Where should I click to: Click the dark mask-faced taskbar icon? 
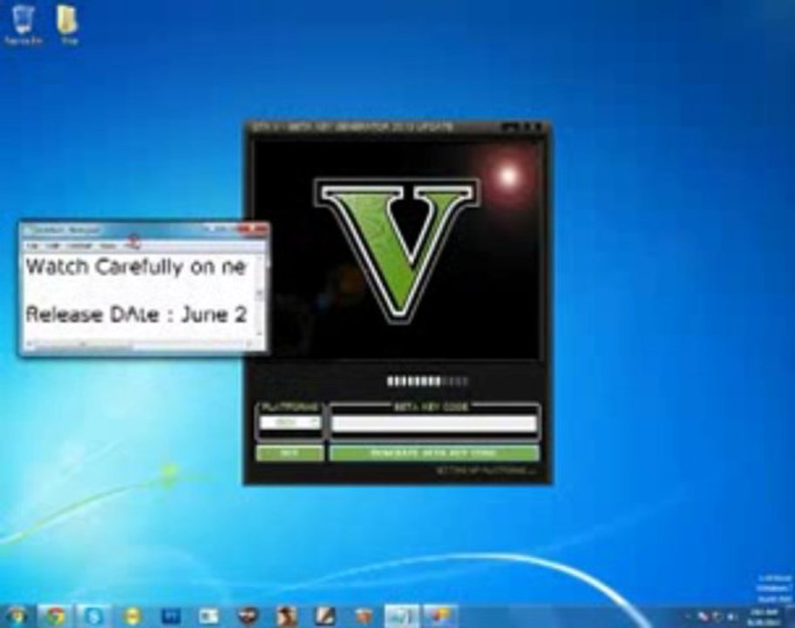(248, 617)
